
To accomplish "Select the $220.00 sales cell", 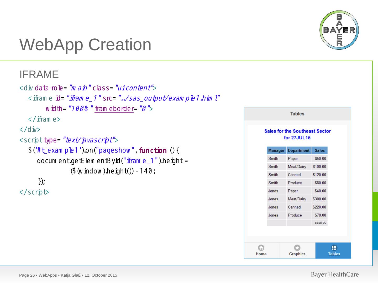I will (x=319, y=207).
